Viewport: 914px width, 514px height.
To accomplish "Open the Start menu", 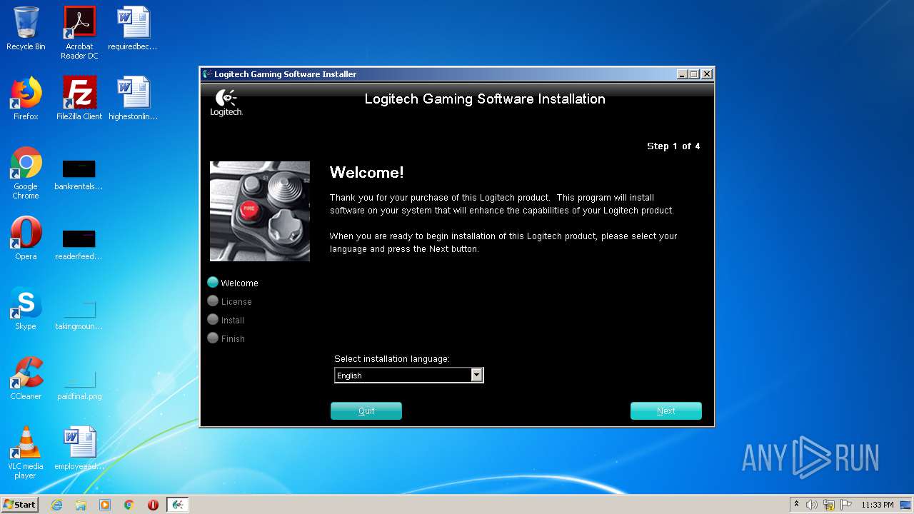I will click(20, 505).
